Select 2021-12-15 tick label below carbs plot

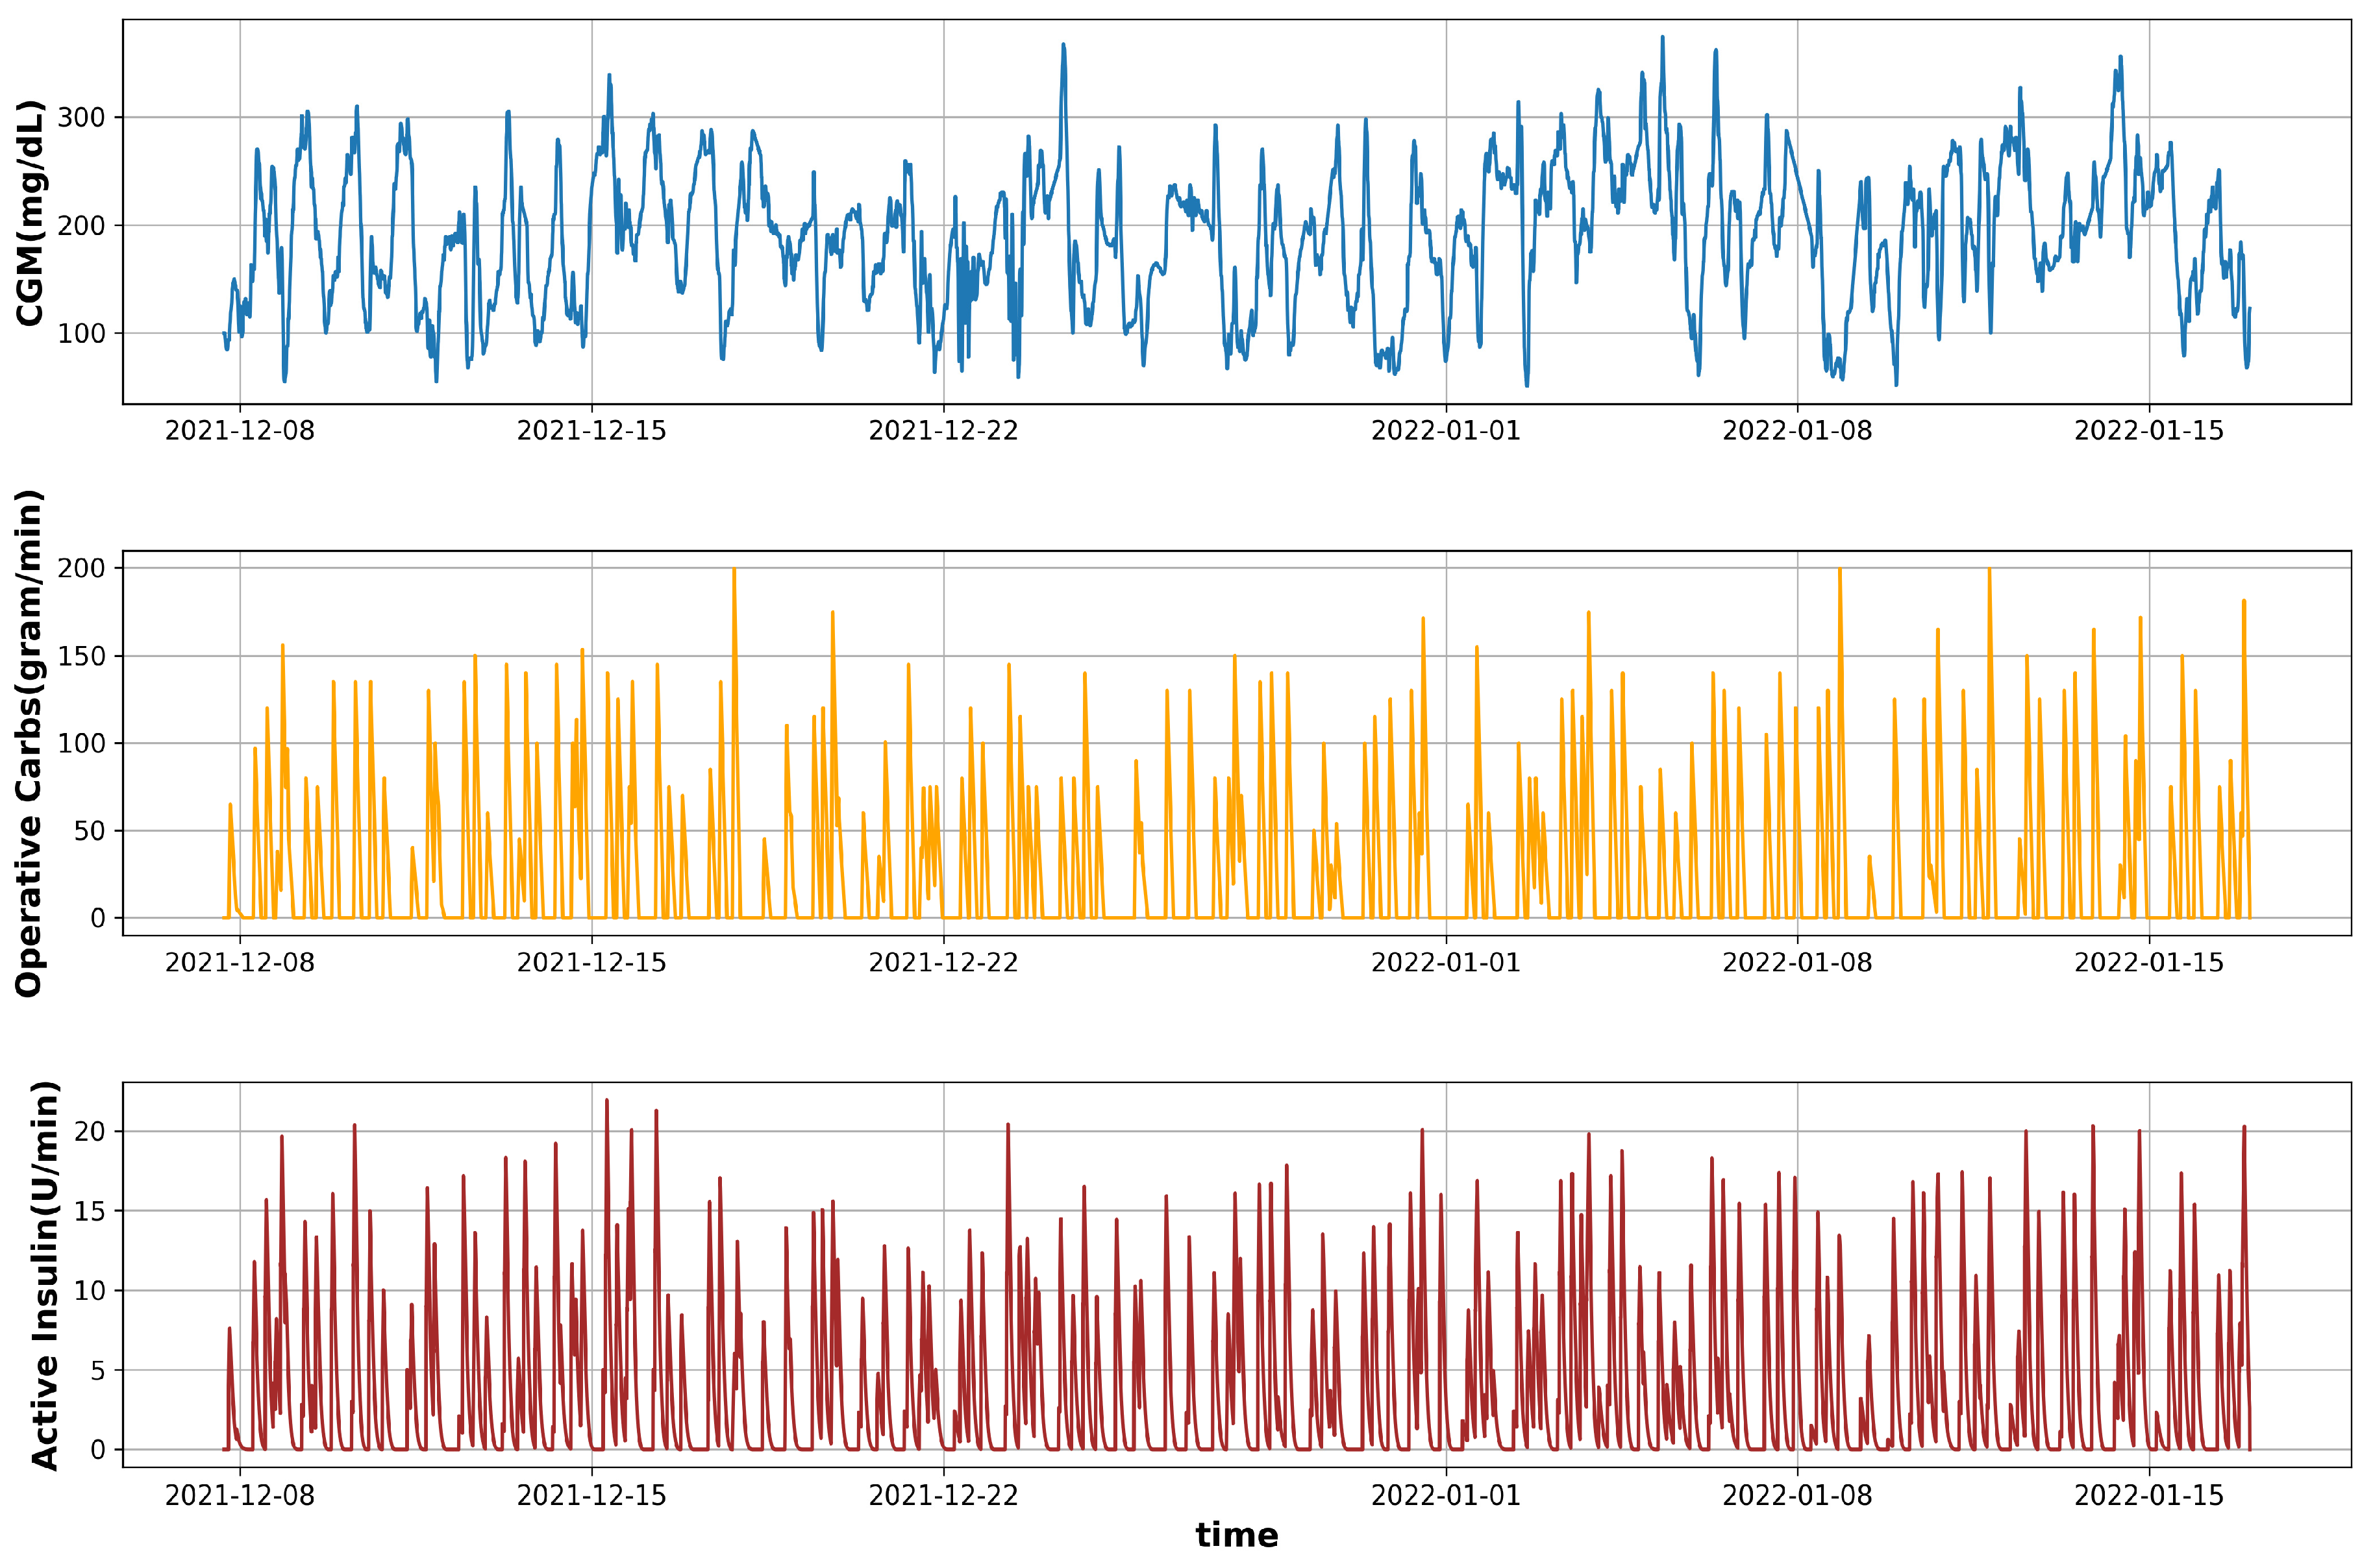[591, 963]
